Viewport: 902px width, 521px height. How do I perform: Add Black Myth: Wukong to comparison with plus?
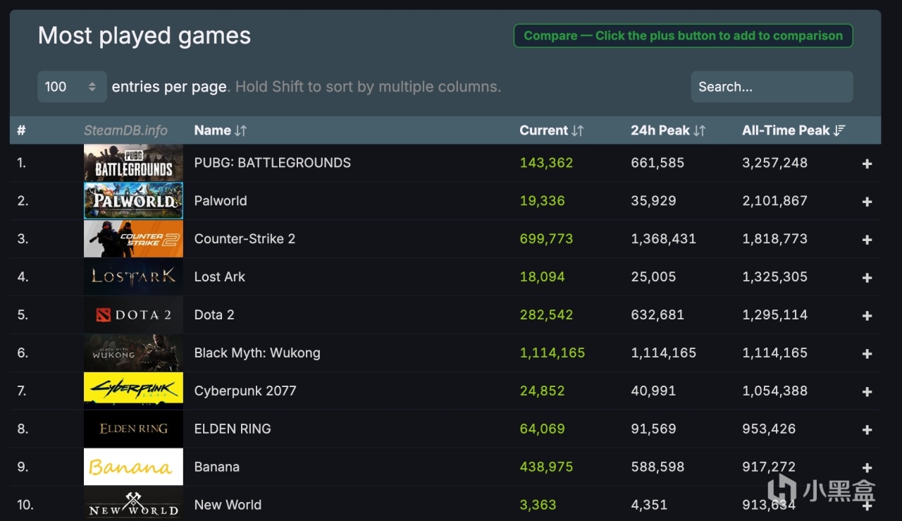tap(867, 354)
